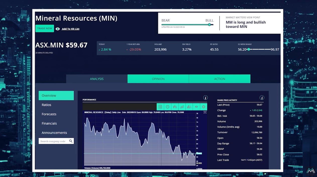This screenshot has height=177, width=317.
Task: Click the Open value 58.50
Action: pyautogui.click(x=259, y=138)
